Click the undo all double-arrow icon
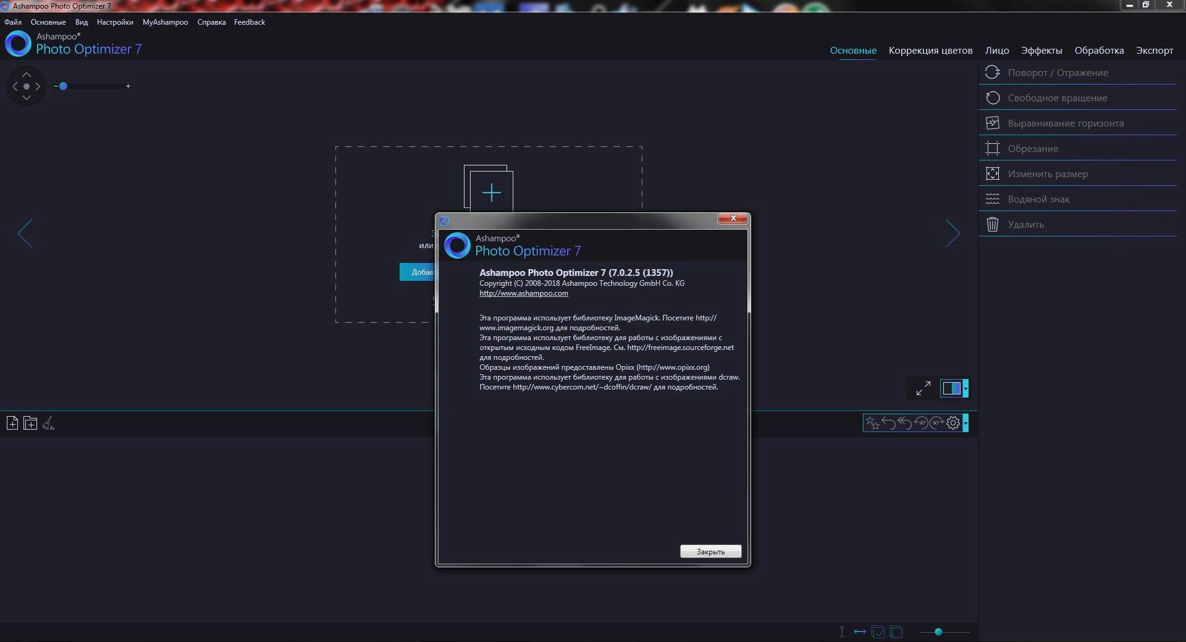 [x=904, y=423]
